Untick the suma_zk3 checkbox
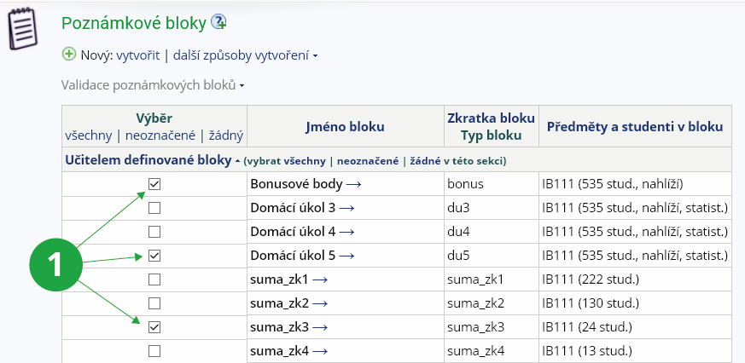Viewport: 745px width, 363px height. click(x=154, y=326)
